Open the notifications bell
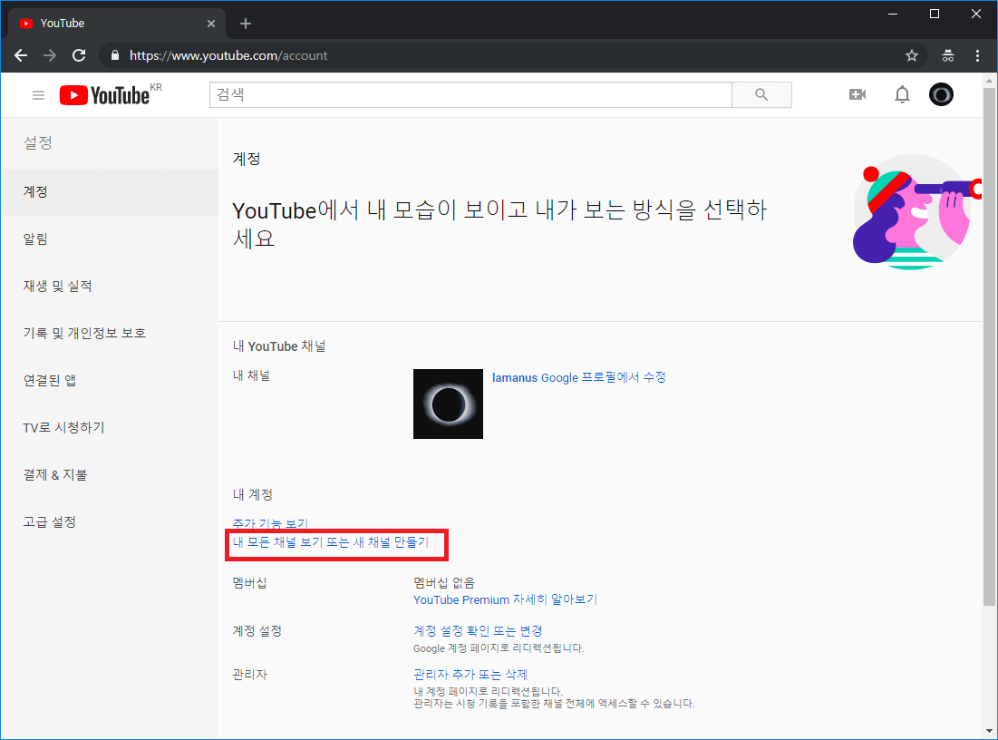 click(902, 94)
